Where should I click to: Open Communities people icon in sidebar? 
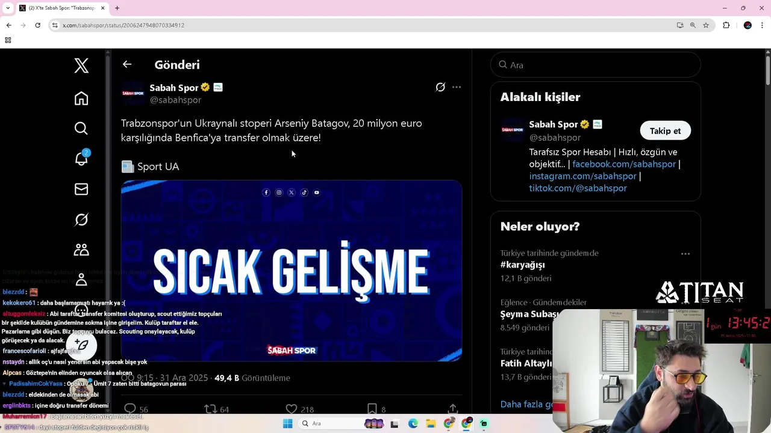81,250
